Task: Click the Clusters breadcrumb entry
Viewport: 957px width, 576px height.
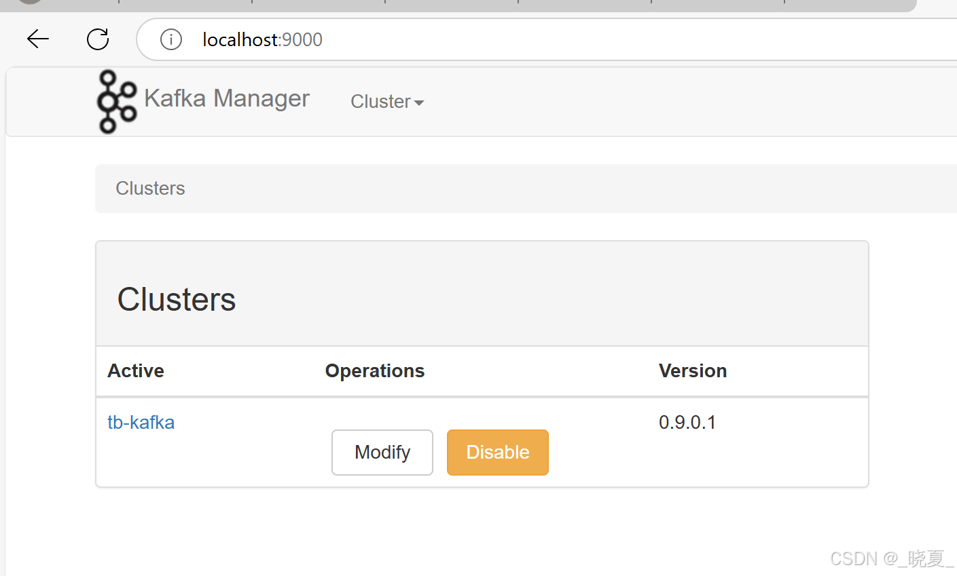Action: coord(149,188)
